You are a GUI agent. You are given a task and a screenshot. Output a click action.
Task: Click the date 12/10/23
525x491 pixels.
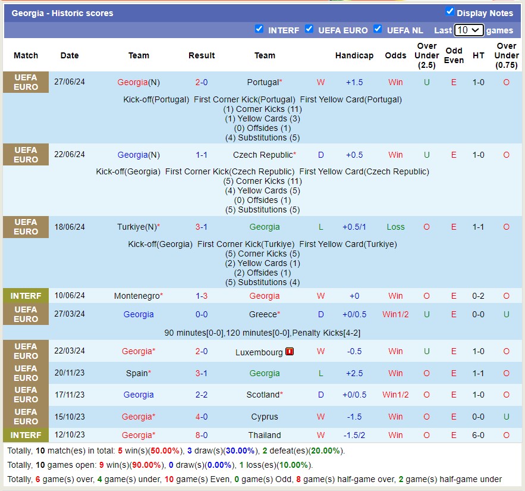(x=70, y=434)
